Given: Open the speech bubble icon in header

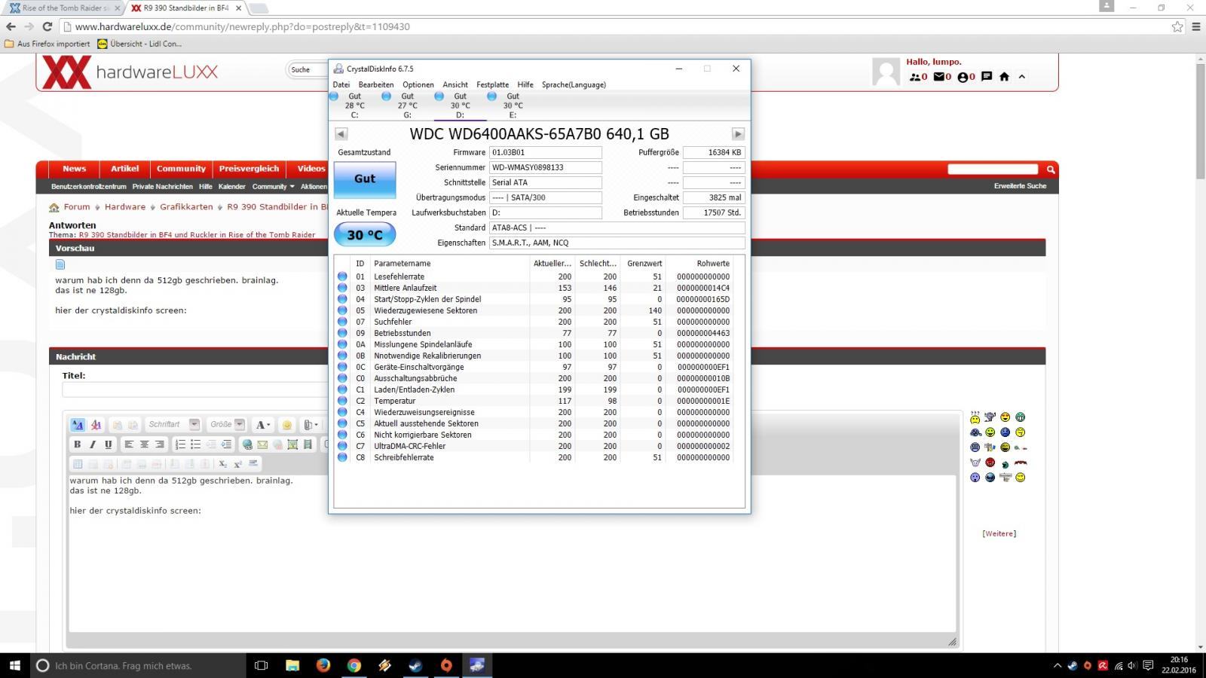Looking at the screenshot, I should [987, 77].
